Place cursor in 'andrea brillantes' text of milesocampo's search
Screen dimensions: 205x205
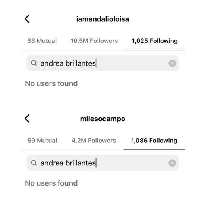[x=68, y=163]
